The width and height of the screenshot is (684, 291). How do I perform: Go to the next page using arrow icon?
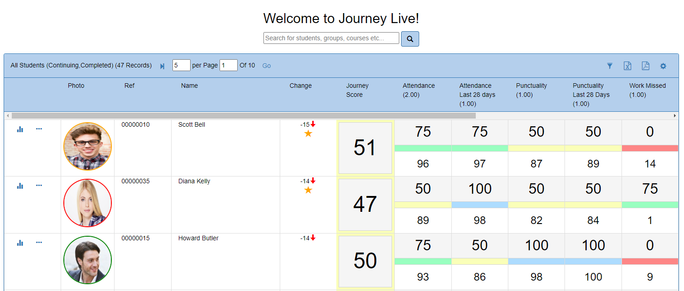tap(163, 66)
